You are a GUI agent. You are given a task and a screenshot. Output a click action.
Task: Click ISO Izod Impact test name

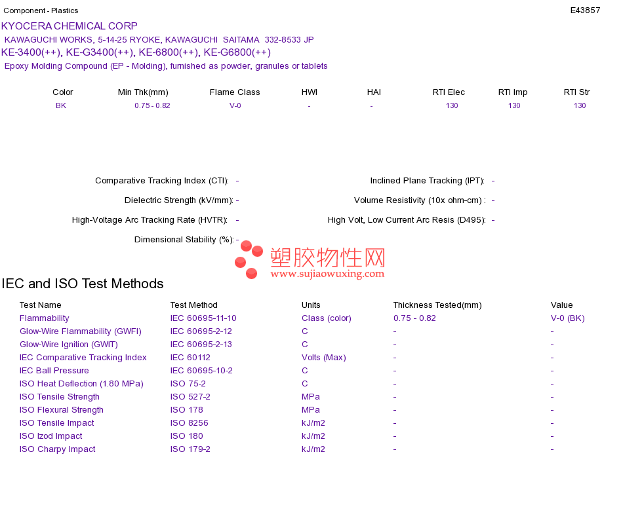pyautogui.click(x=51, y=436)
